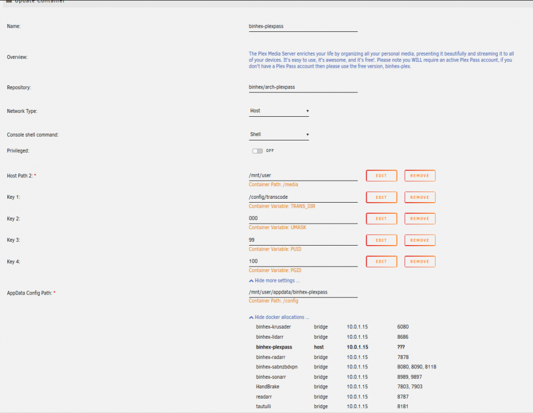This screenshot has height=413, width=533.
Task: Select binhex-sonarr allocation row
Action: tap(346, 377)
